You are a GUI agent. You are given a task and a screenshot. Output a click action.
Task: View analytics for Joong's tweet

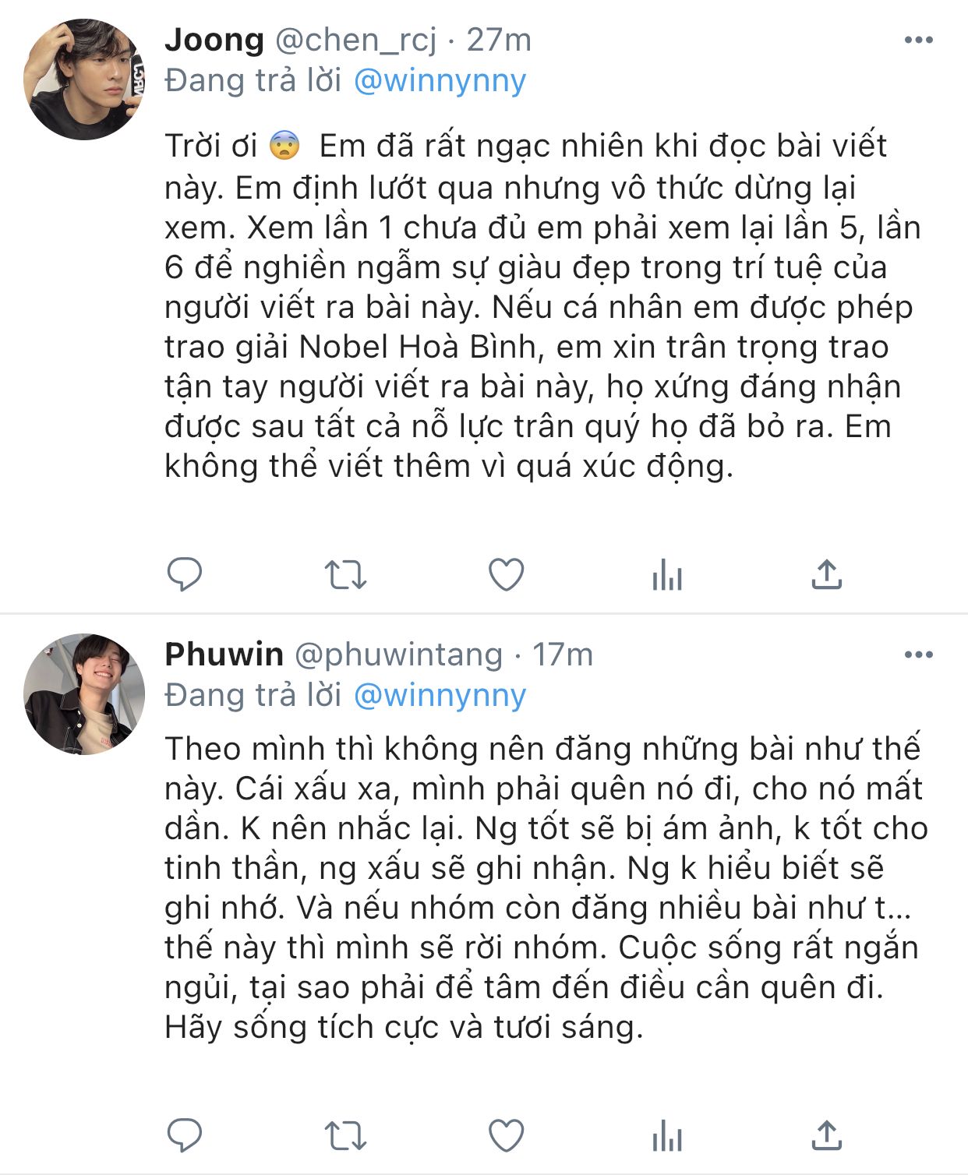pos(667,577)
